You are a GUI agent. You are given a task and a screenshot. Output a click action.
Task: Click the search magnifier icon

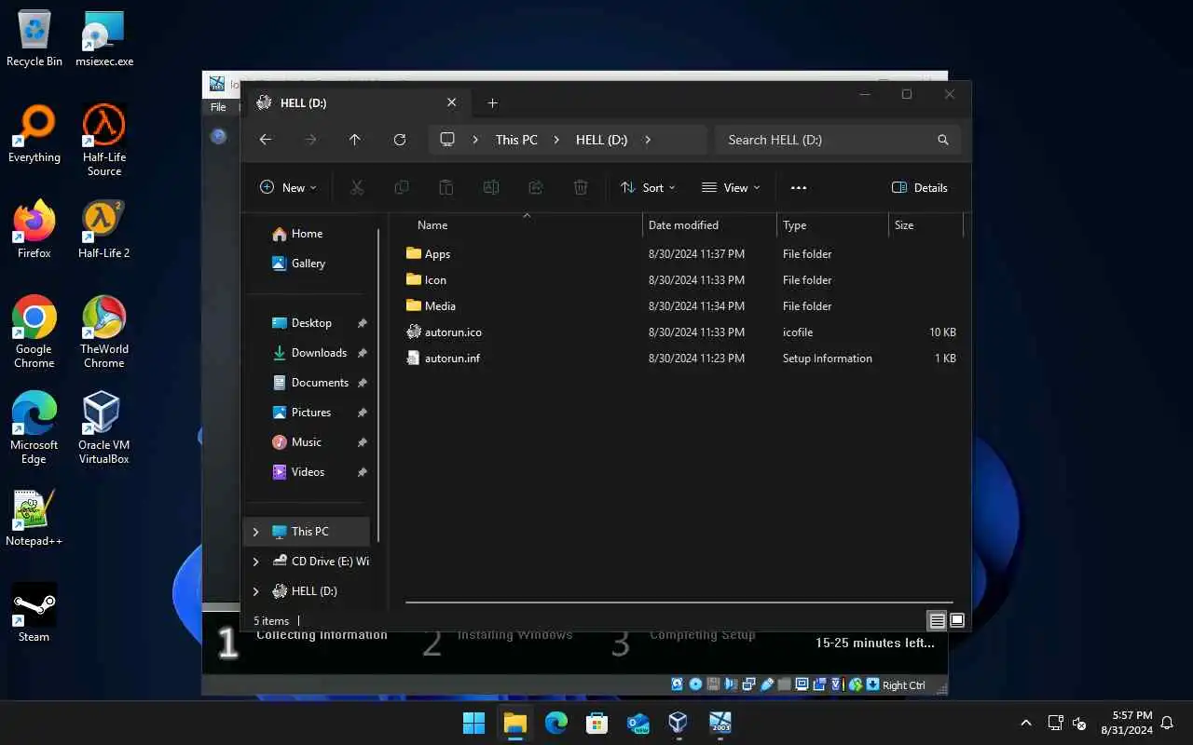943,140
